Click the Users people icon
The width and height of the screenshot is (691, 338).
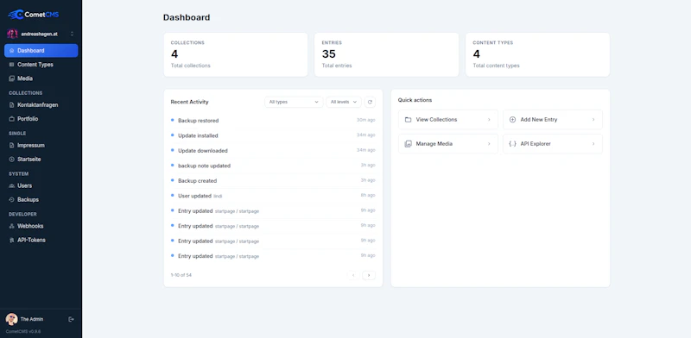(11, 185)
